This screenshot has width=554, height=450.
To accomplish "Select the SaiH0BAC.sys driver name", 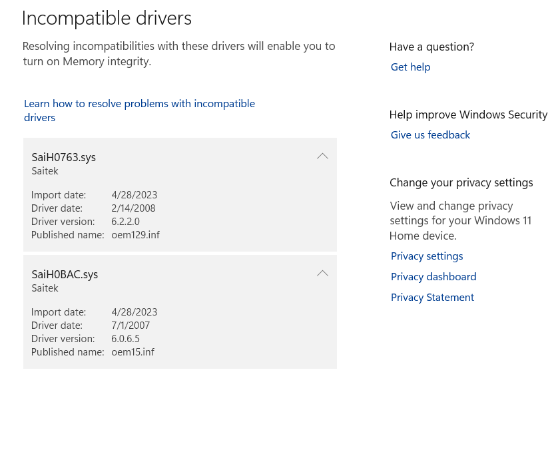I will point(65,274).
